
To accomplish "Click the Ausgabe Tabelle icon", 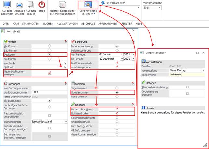I will click(x=31, y=5).
